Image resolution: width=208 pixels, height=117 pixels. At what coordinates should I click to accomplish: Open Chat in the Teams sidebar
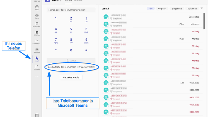pos(37,8)
